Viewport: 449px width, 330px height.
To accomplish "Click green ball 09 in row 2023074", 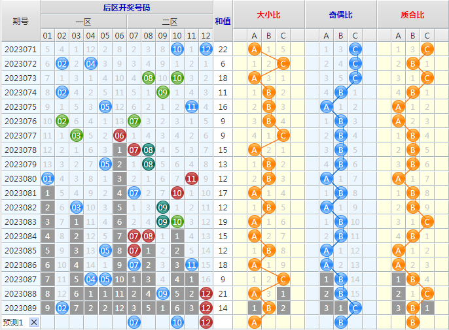I will coord(162,92).
